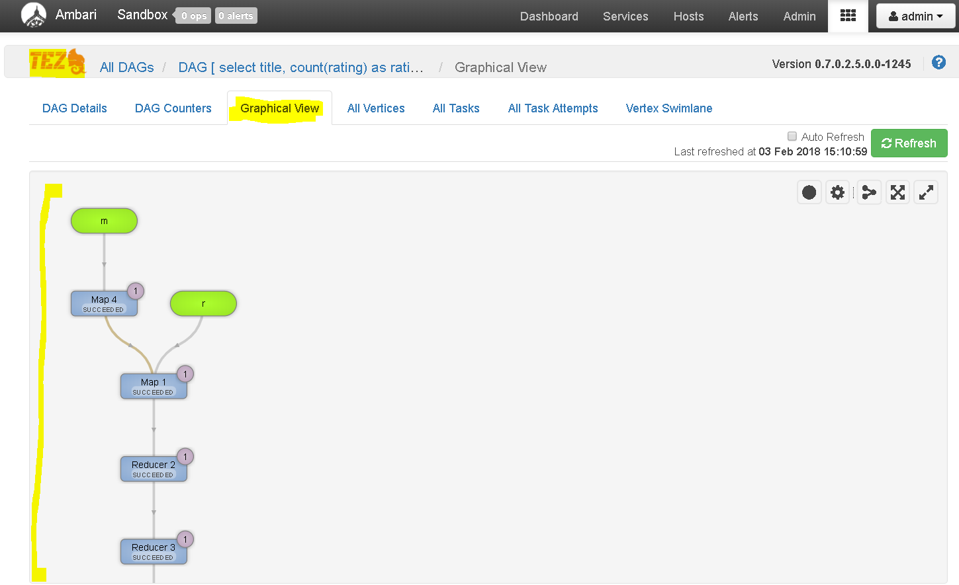This screenshot has height=585, width=959.
Task: Go to the All DAGs breadcrumb link
Action: click(x=127, y=67)
